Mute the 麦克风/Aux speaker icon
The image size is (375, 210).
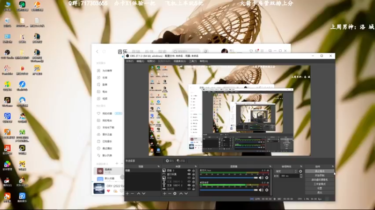coord(261,178)
